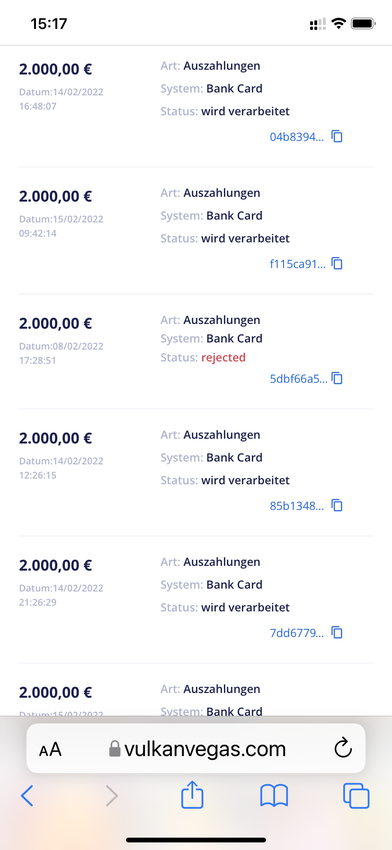Copy transaction ID 7dd6779

click(x=337, y=633)
